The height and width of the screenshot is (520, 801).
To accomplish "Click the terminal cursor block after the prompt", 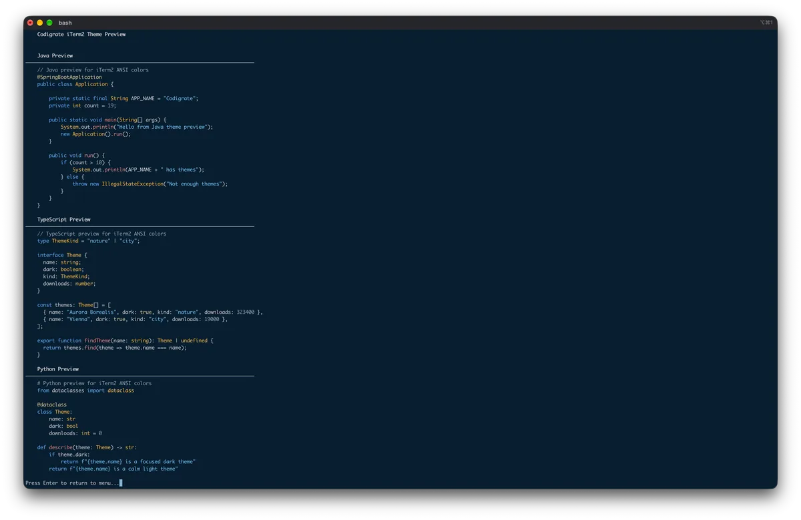I will [121, 483].
